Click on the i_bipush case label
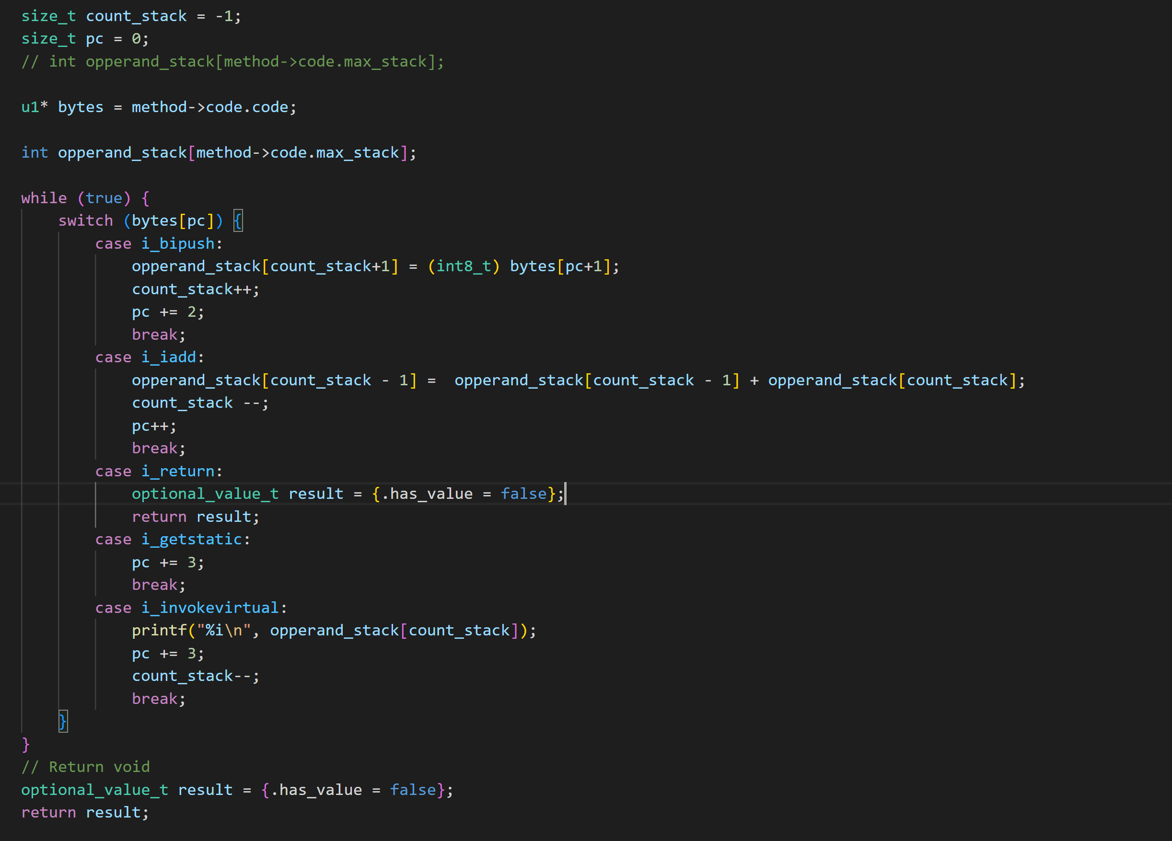This screenshot has height=841, width=1172. [177, 243]
